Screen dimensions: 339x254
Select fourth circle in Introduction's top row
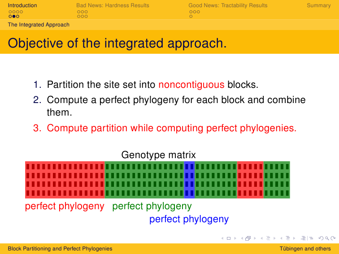22,12
